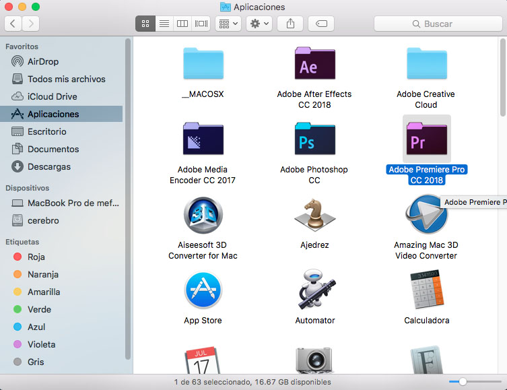Click the sidebar vertical scrollbar
This screenshot has width=507, height=390.
tap(128, 199)
